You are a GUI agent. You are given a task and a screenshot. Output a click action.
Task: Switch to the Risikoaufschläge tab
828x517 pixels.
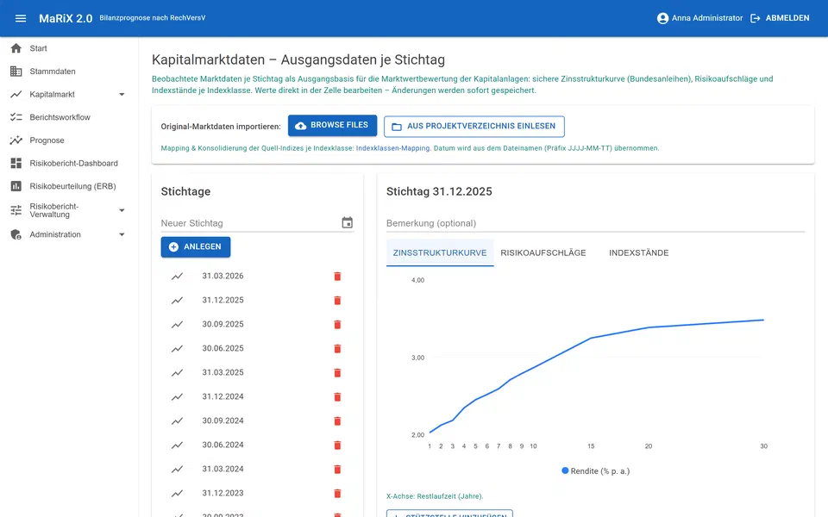543,252
